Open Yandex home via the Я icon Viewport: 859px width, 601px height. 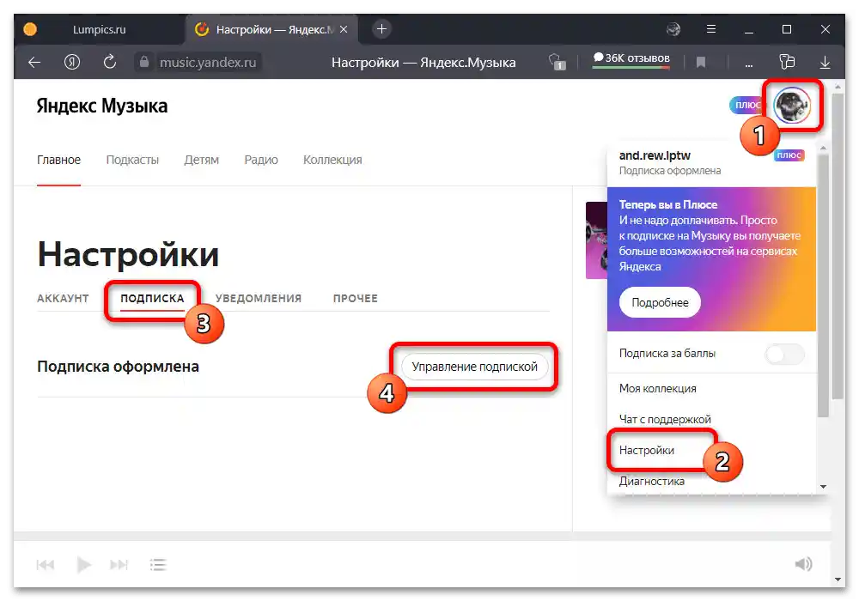click(x=72, y=63)
